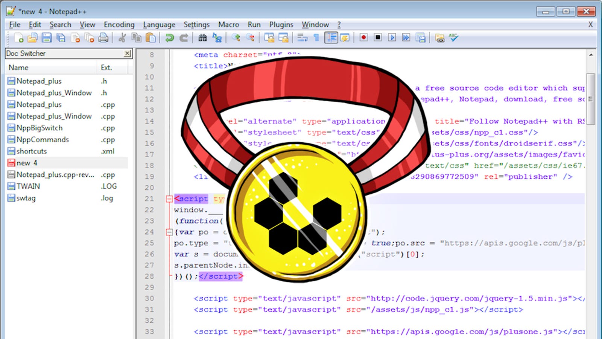602x339 pixels.
Task: Toggle Show All Characters pilcrow icon
Action: [x=316, y=38]
